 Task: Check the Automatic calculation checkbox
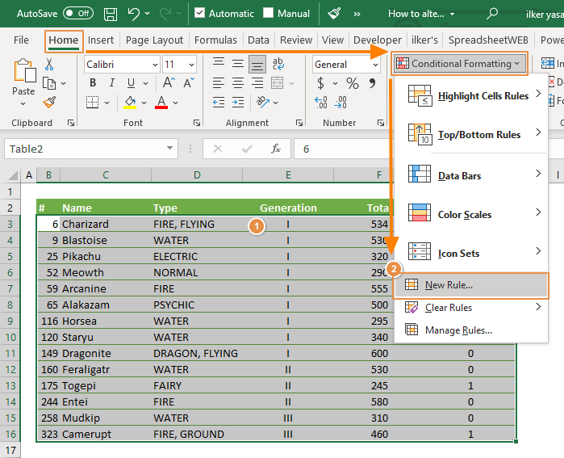click(x=199, y=13)
